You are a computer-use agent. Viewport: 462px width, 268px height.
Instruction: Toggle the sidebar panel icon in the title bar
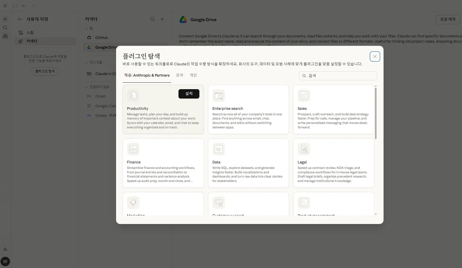[14, 6]
